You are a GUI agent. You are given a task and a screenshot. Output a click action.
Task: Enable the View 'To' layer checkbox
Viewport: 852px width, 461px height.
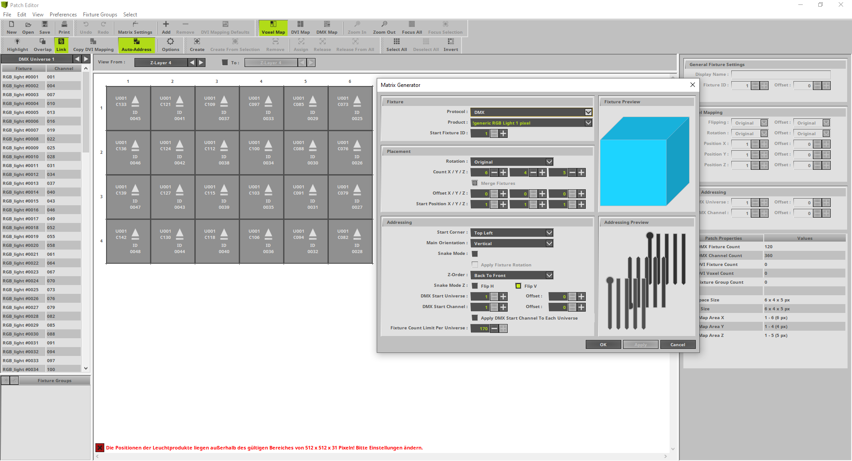225,63
